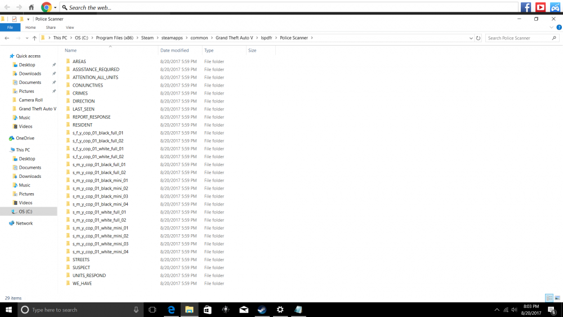This screenshot has height=317, width=563.
Task: Jump to the lspdfr breadcrumb
Action: tap(266, 38)
